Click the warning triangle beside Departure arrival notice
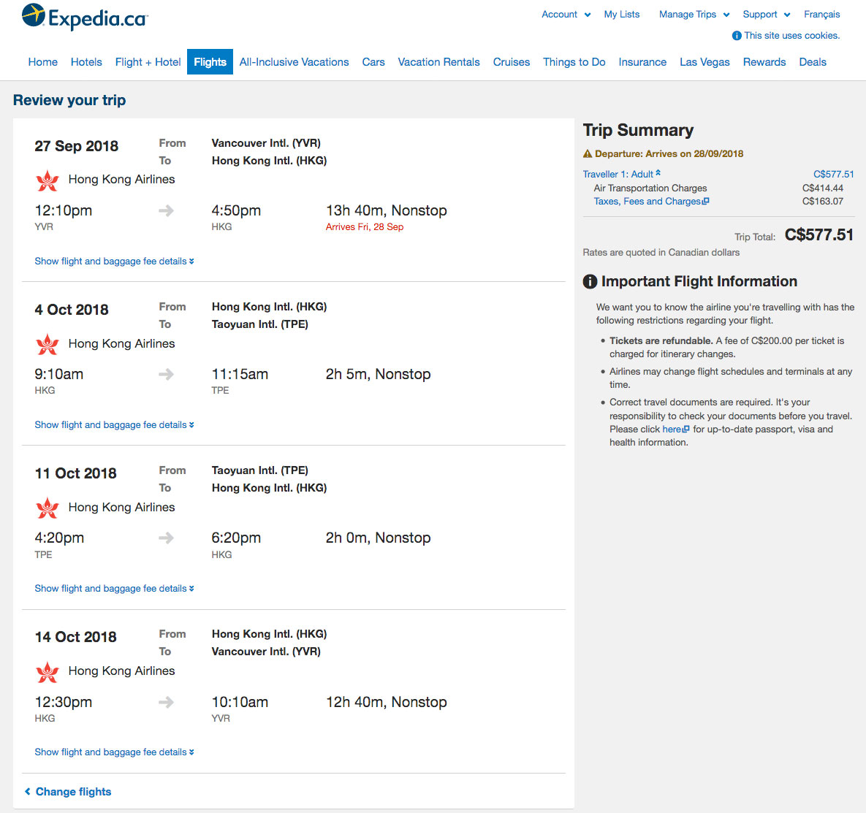Image resolution: width=866 pixels, height=813 pixels. click(589, 153)
